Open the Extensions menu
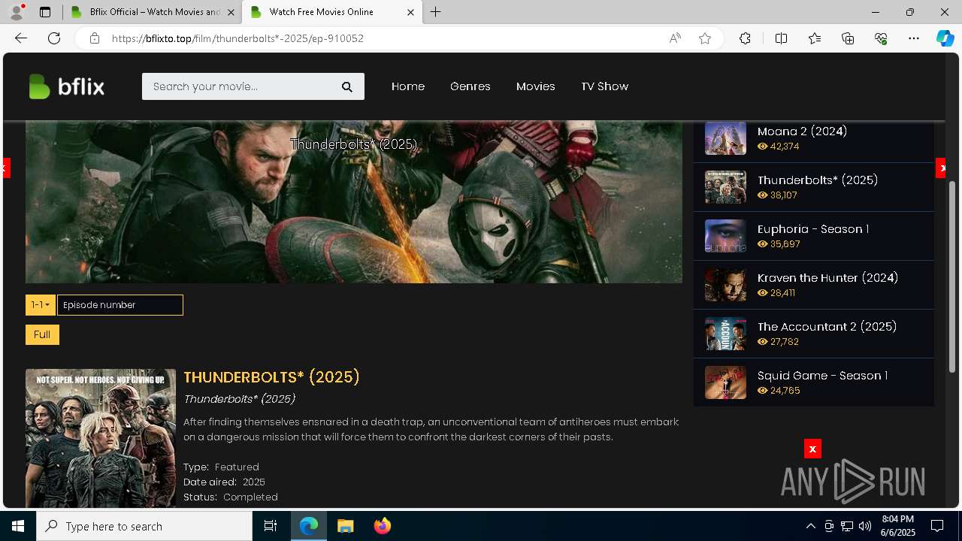The image size is (962, 541). point(745,38)
